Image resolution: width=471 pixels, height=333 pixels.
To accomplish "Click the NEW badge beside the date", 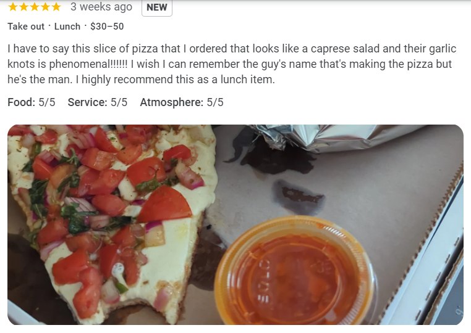I will (x=157, y=7).
